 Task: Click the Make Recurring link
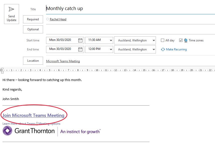(176, 49)
